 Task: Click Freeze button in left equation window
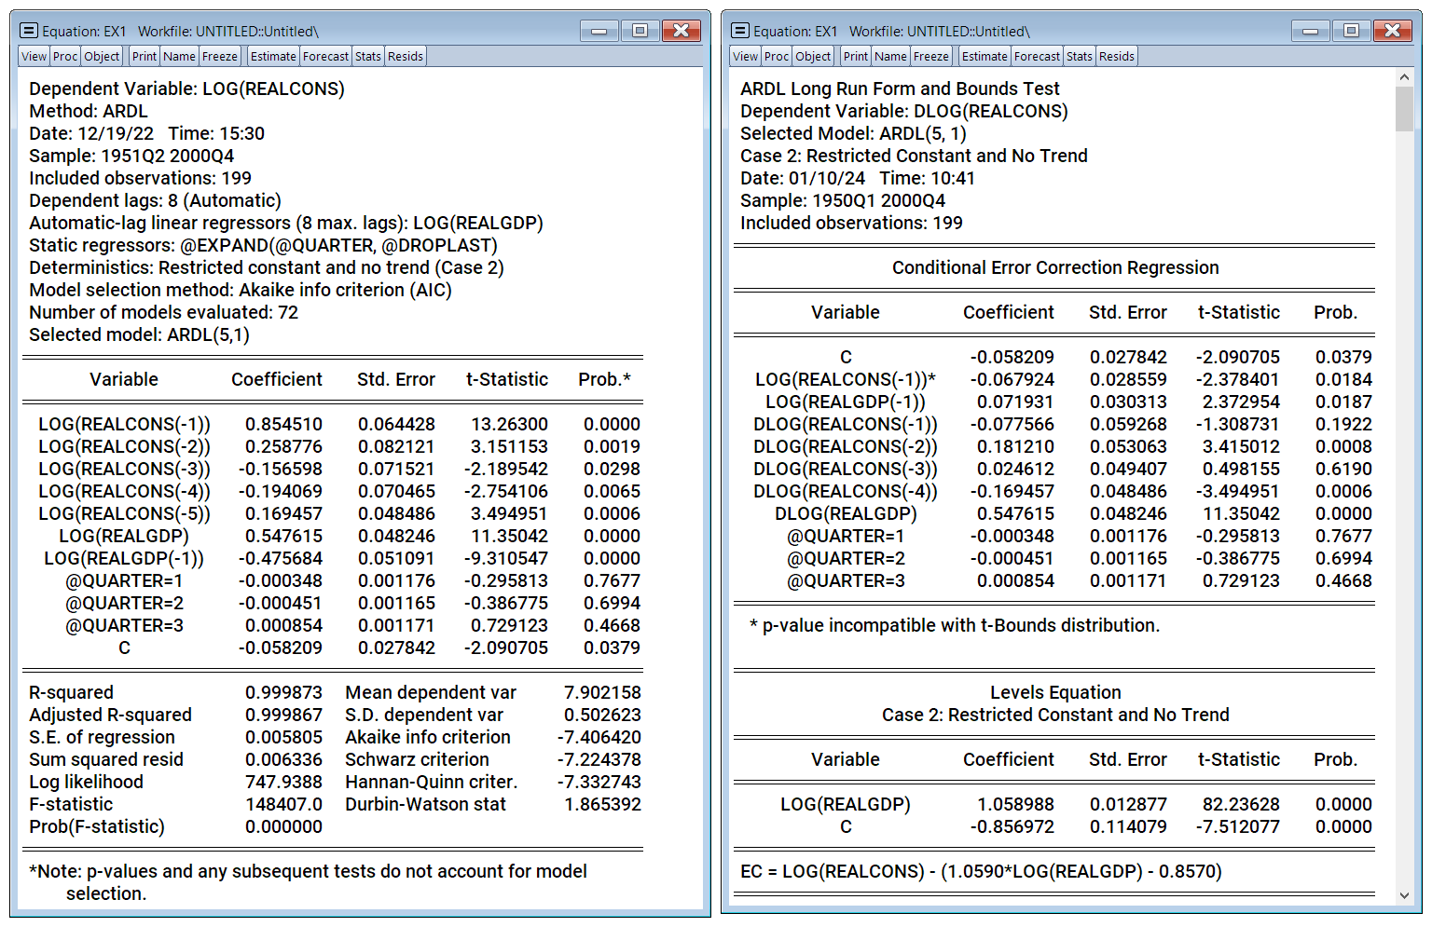coord(220,56)
